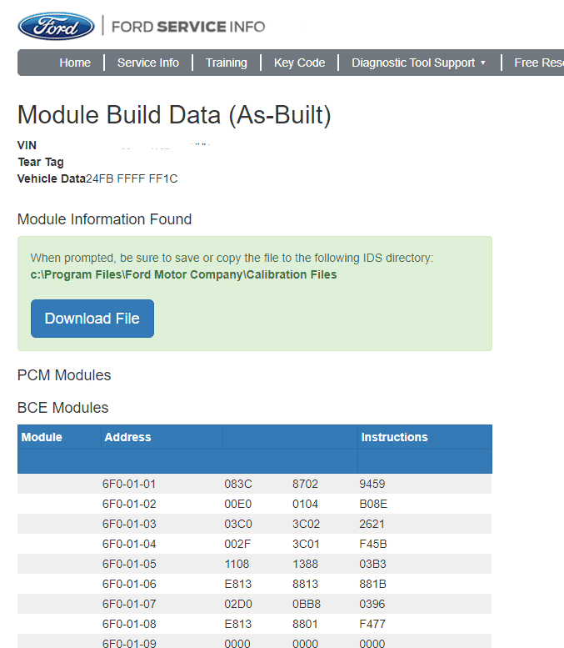564x648 pixels.
Task: Click value F45B in 6F0-01-04 row
Action: click(373, 545)
